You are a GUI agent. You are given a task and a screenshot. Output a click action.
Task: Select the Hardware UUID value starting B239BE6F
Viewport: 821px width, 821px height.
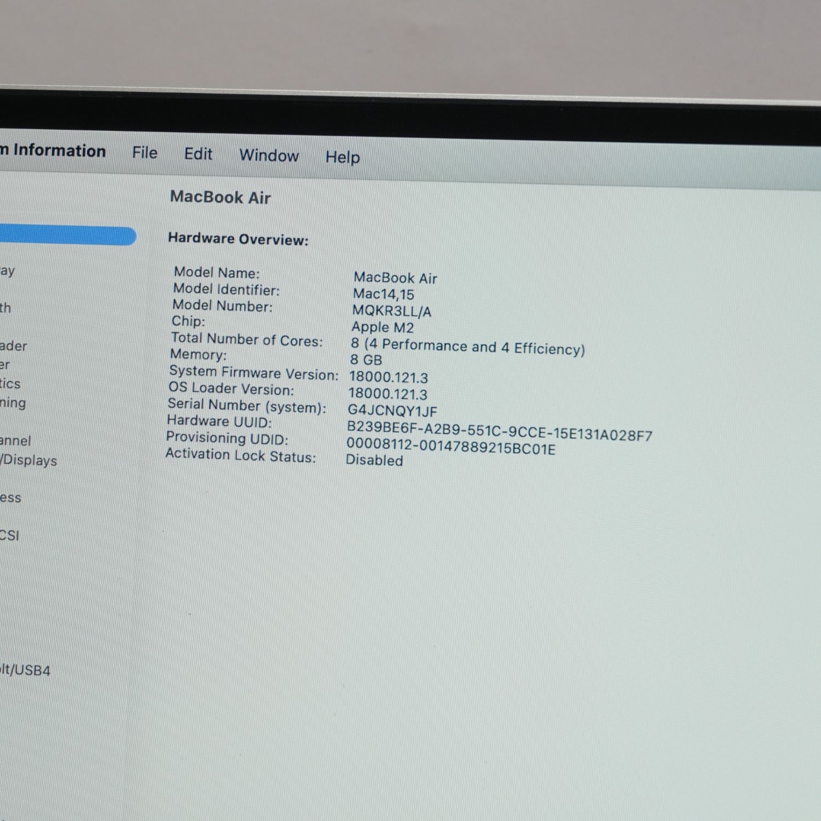tap(500, 431)
